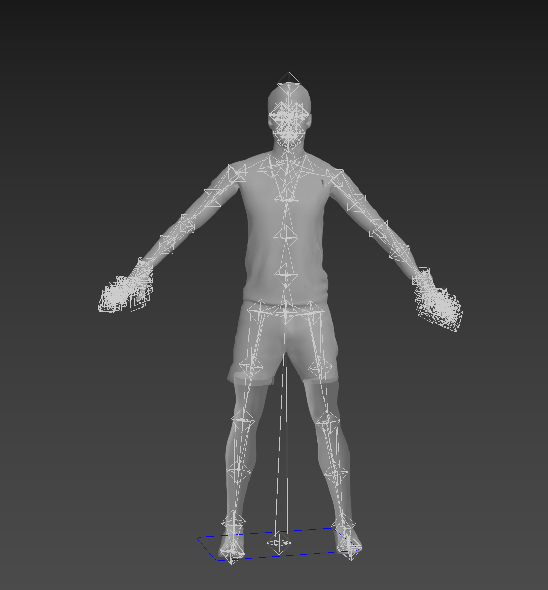548x590 pixels.
Task: Select elbow bone on viewer's left arm
Action: click(187, 223)
